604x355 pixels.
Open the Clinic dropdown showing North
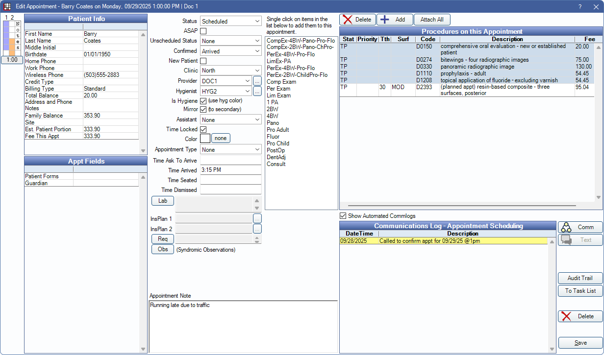pos(230,71)
